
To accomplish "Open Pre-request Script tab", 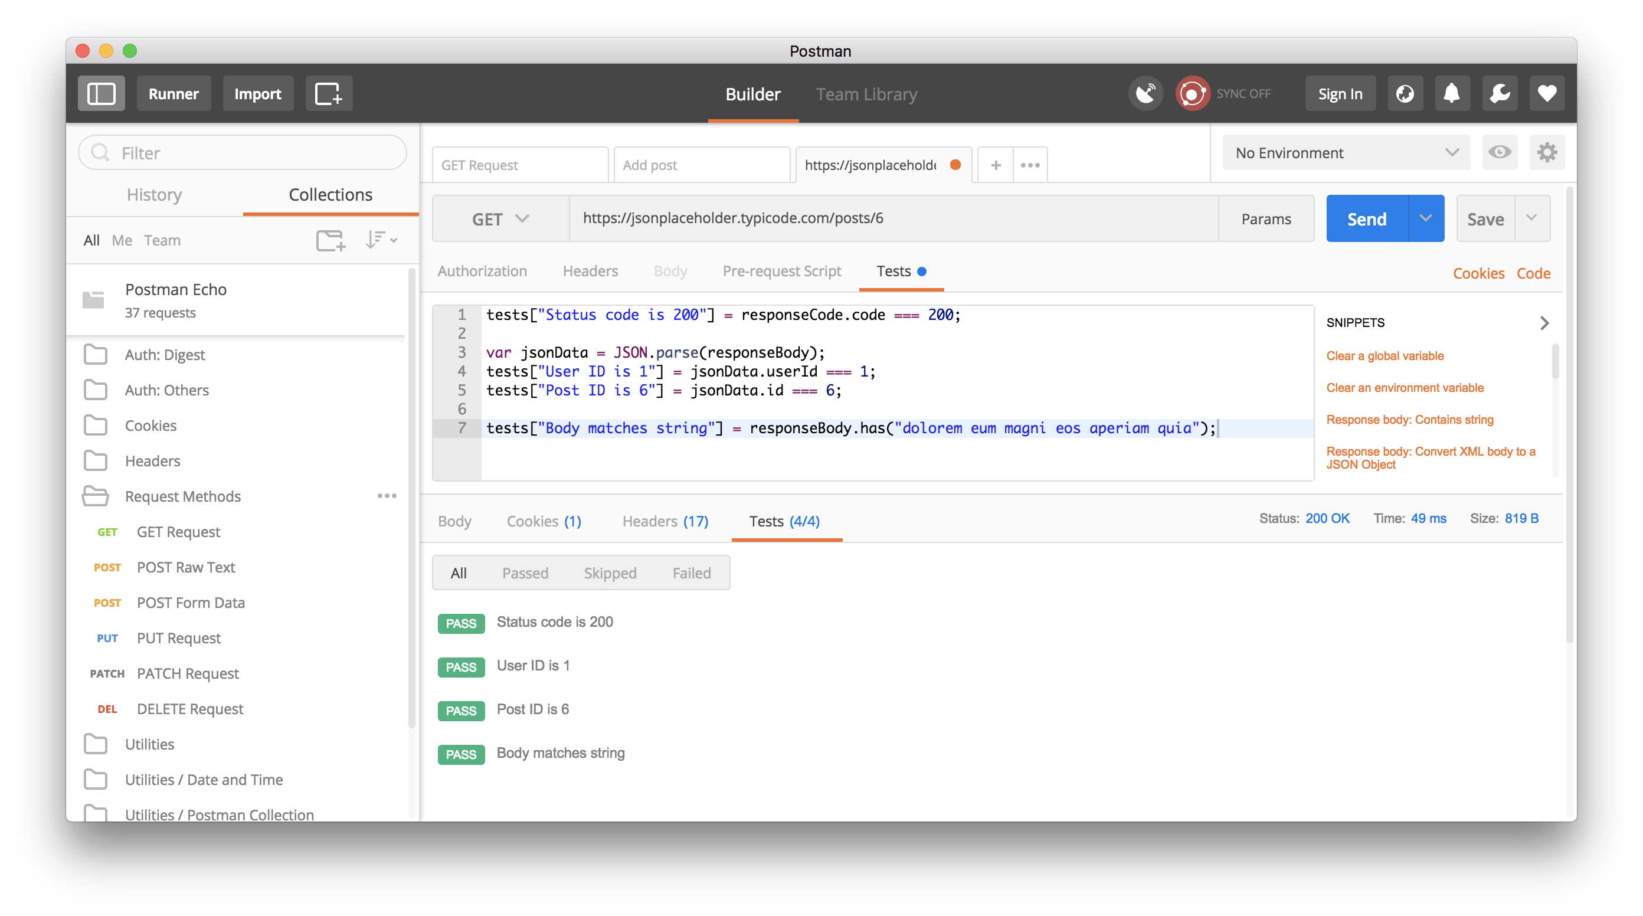I will (x=781, y=271).
